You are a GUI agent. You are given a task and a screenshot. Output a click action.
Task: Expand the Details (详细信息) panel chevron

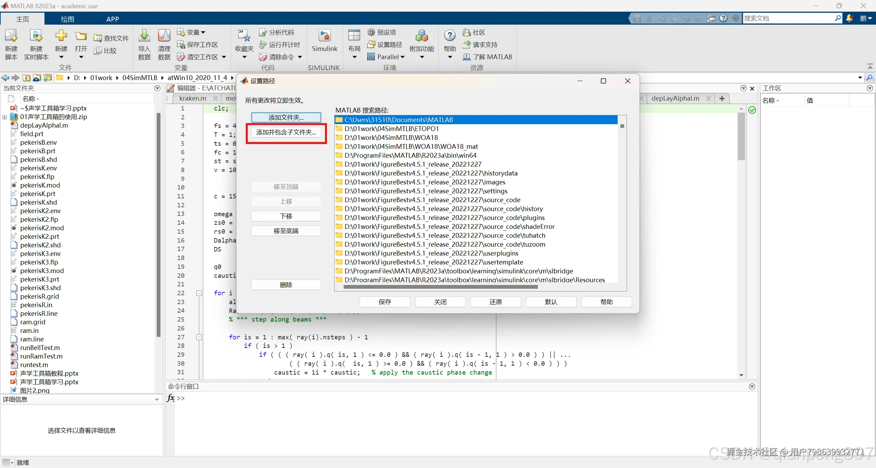tap(157, 399)
